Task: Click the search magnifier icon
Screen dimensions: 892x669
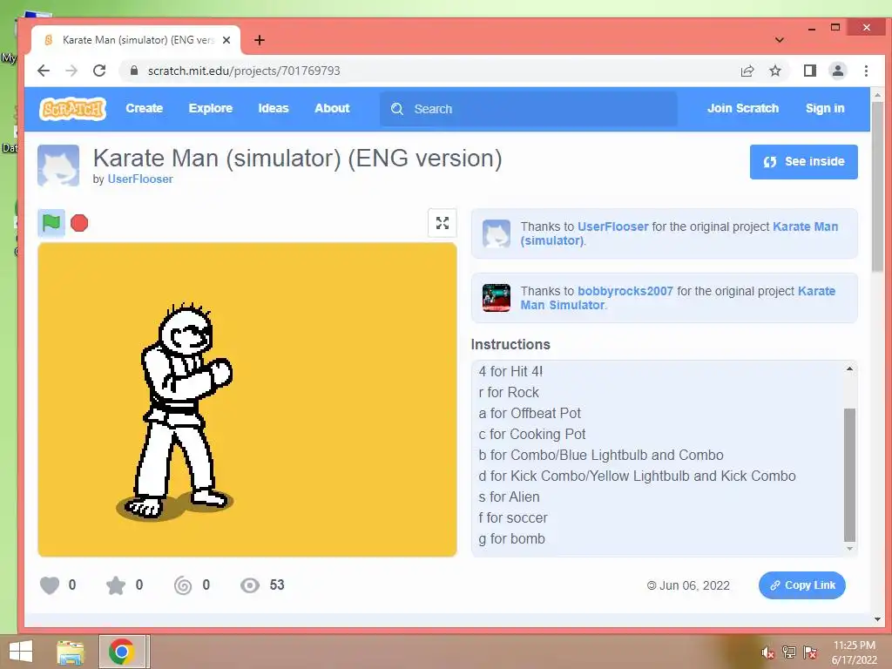Action: [x=396, y=109]
